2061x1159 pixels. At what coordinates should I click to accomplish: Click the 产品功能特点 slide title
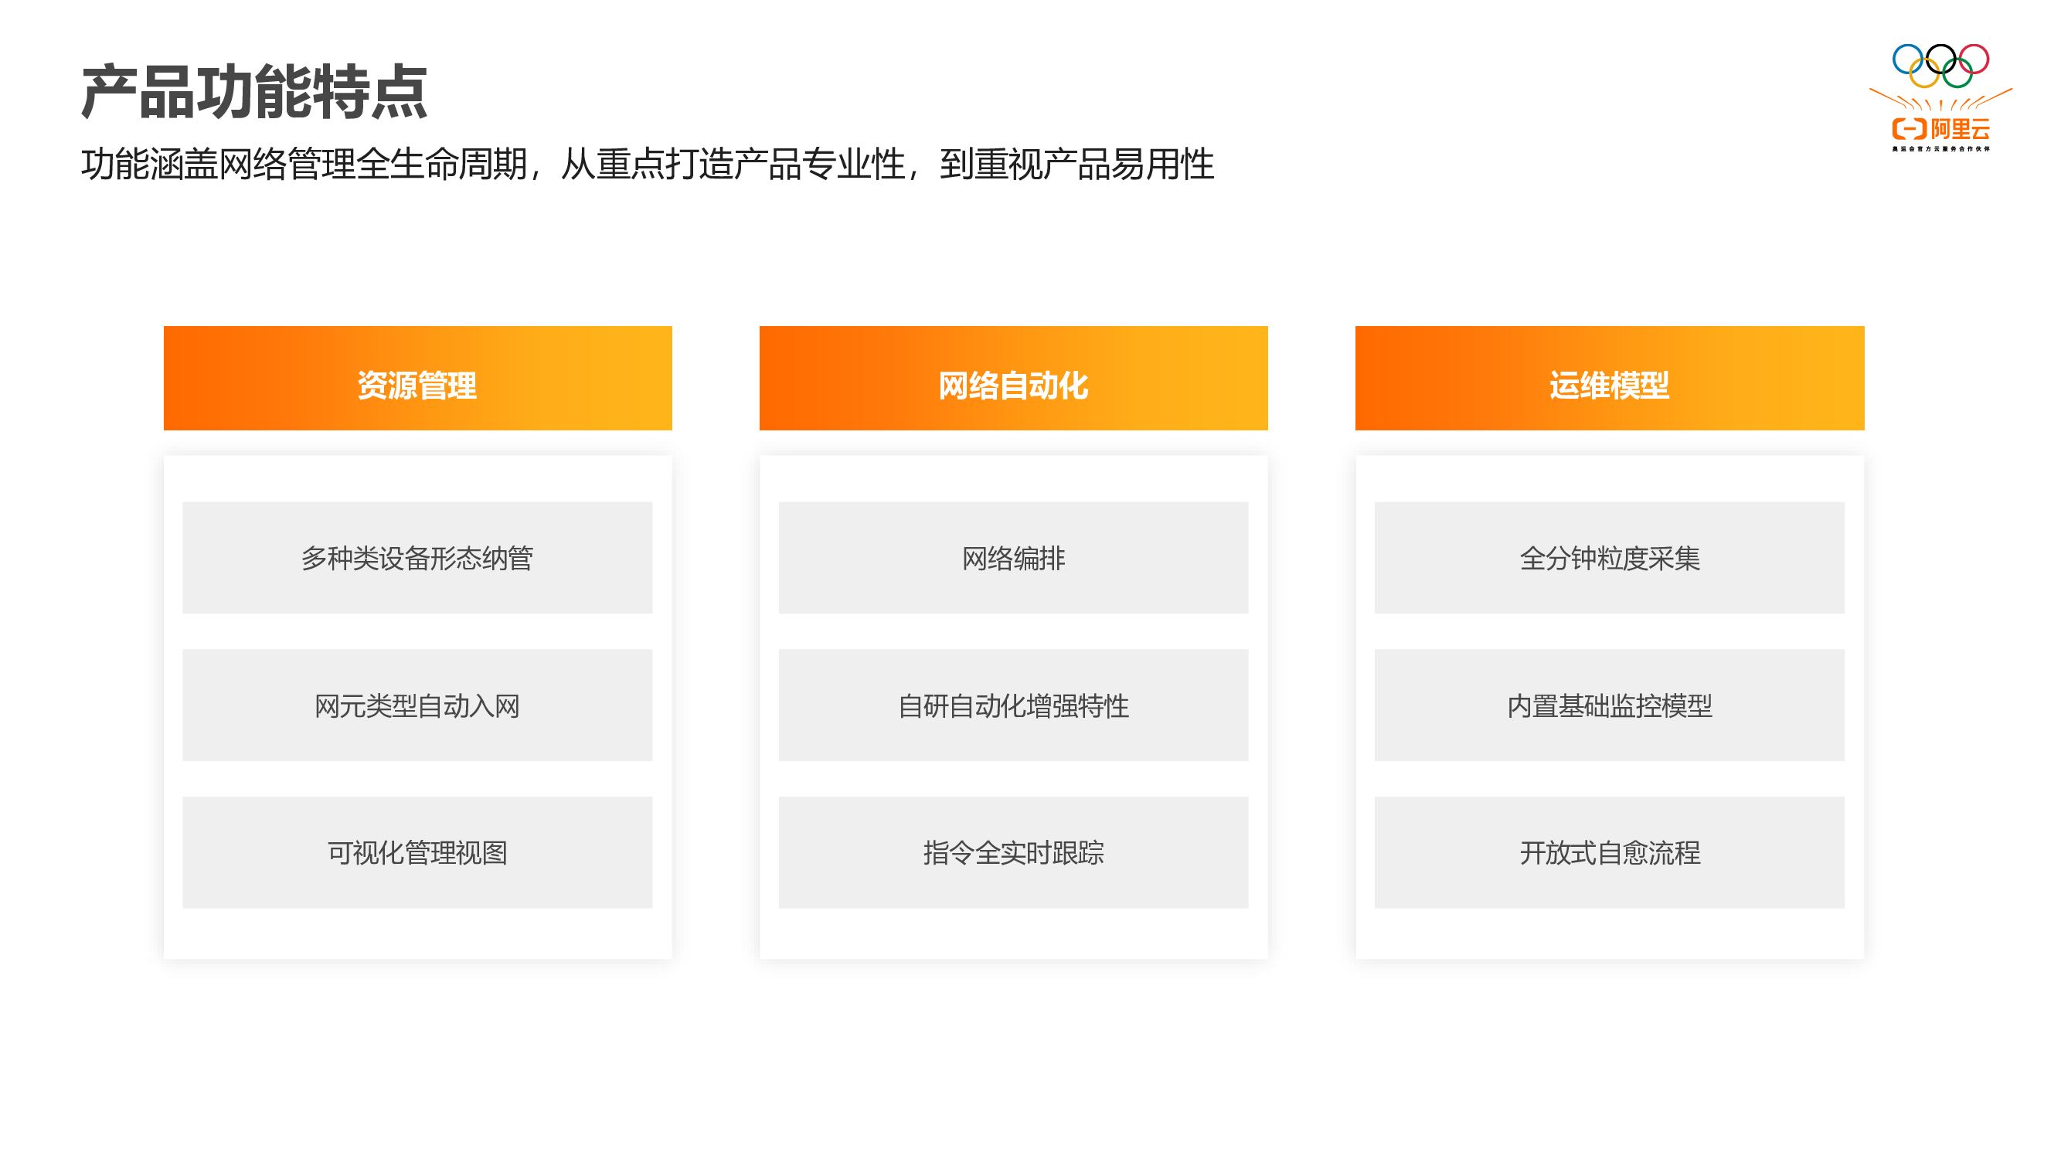pyautogui.click(x=254, y=92)
